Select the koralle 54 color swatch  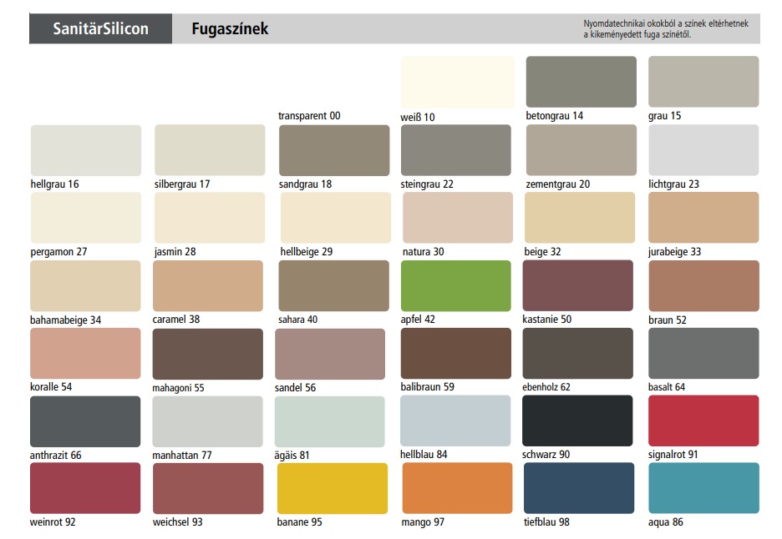[x=85, y=353]
